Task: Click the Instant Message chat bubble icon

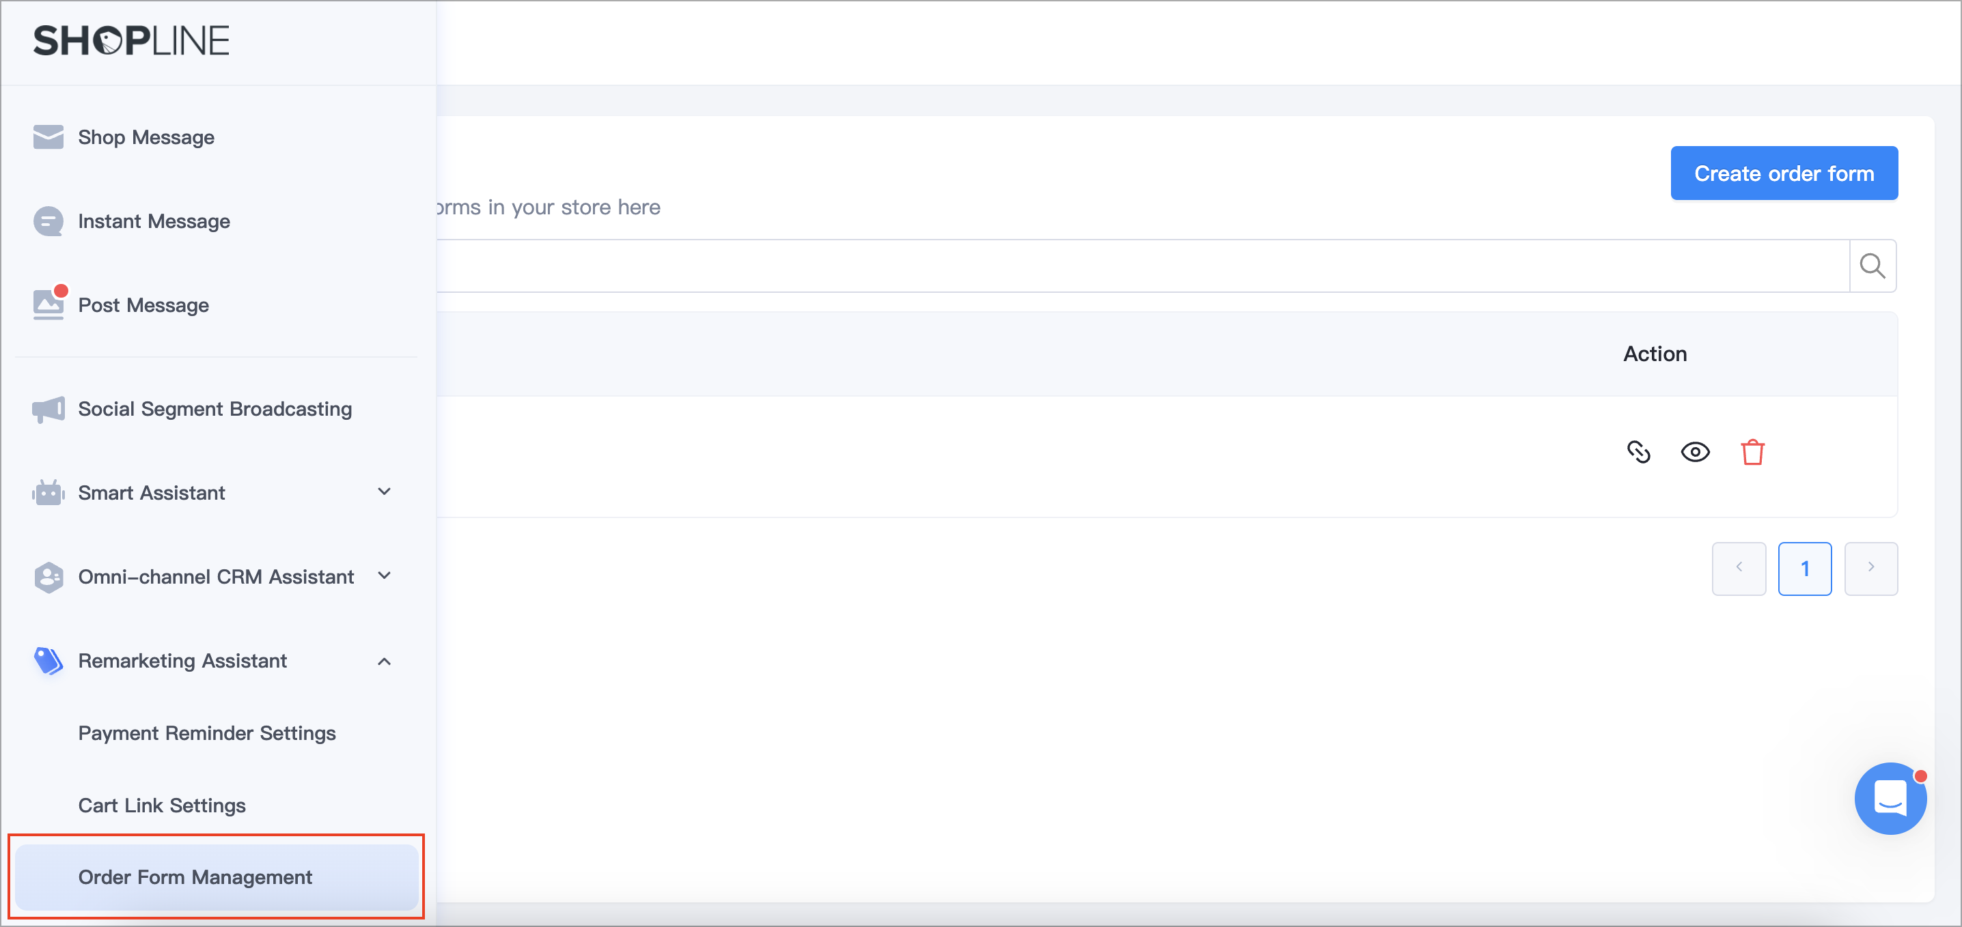Action: click(48, 220)
